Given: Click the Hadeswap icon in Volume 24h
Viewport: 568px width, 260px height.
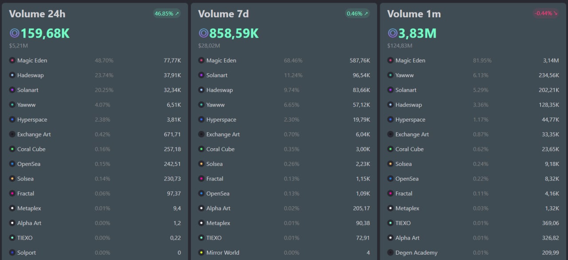Looking at the screenshot, I should tap(12, 75).
